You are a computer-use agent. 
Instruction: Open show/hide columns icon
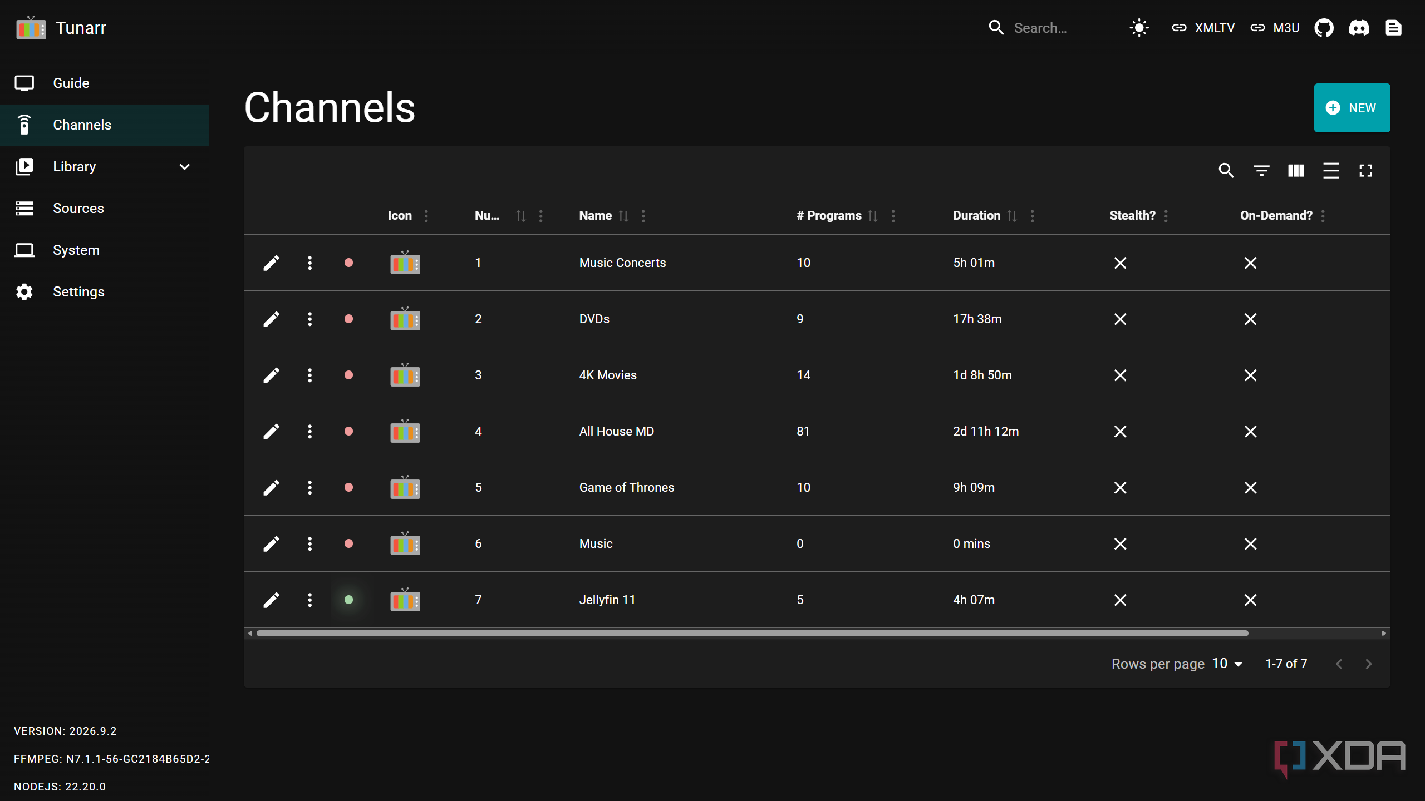pos(1296,171)
